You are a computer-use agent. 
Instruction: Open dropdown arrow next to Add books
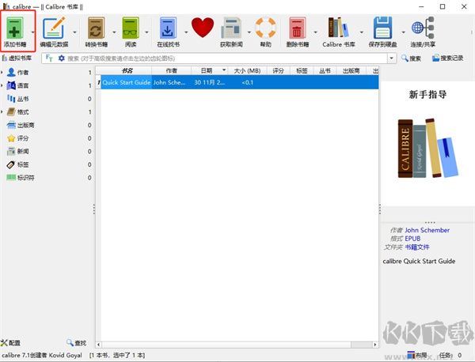click(x=32, y=32)
